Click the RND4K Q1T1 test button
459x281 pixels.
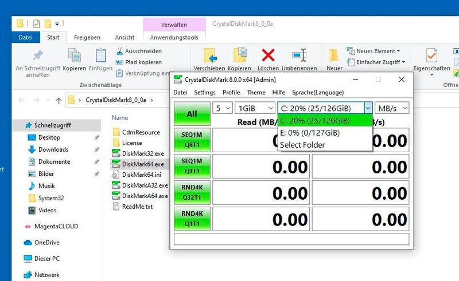[192, 219]
